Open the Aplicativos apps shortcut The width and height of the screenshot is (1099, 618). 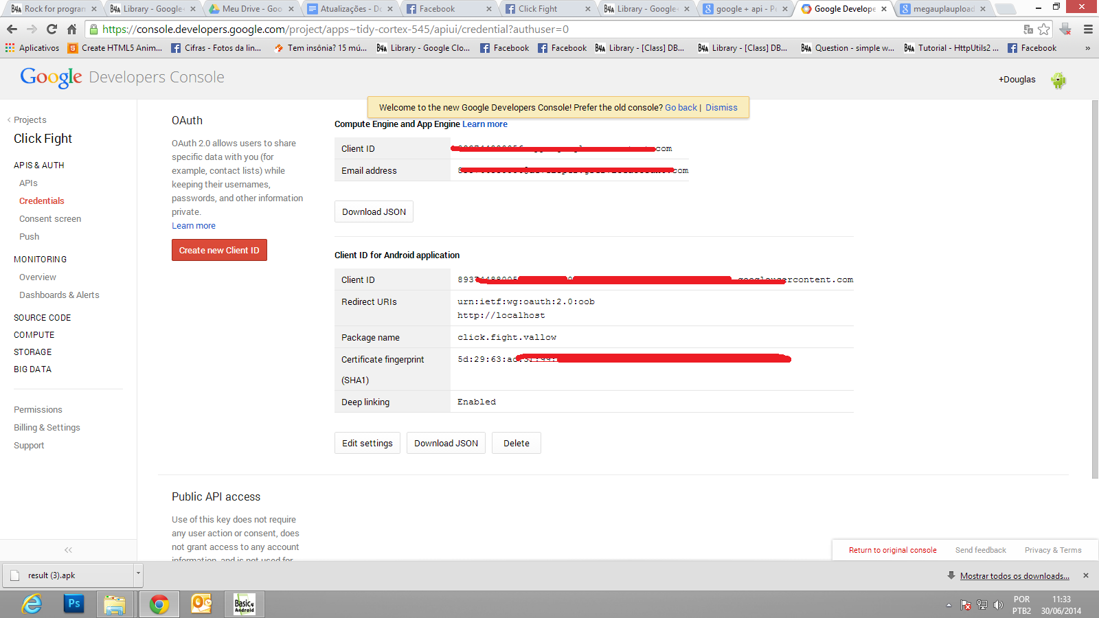coord(32,48)
